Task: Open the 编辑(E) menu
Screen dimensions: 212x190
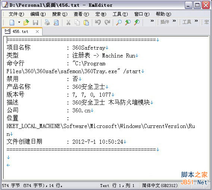Action: click(38, 14)
